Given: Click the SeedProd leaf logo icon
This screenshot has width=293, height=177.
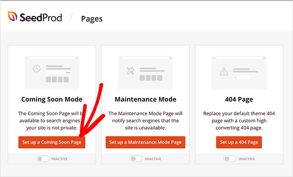Looking at the screenshot, I should pyautogui.click(x=13, y=17).
